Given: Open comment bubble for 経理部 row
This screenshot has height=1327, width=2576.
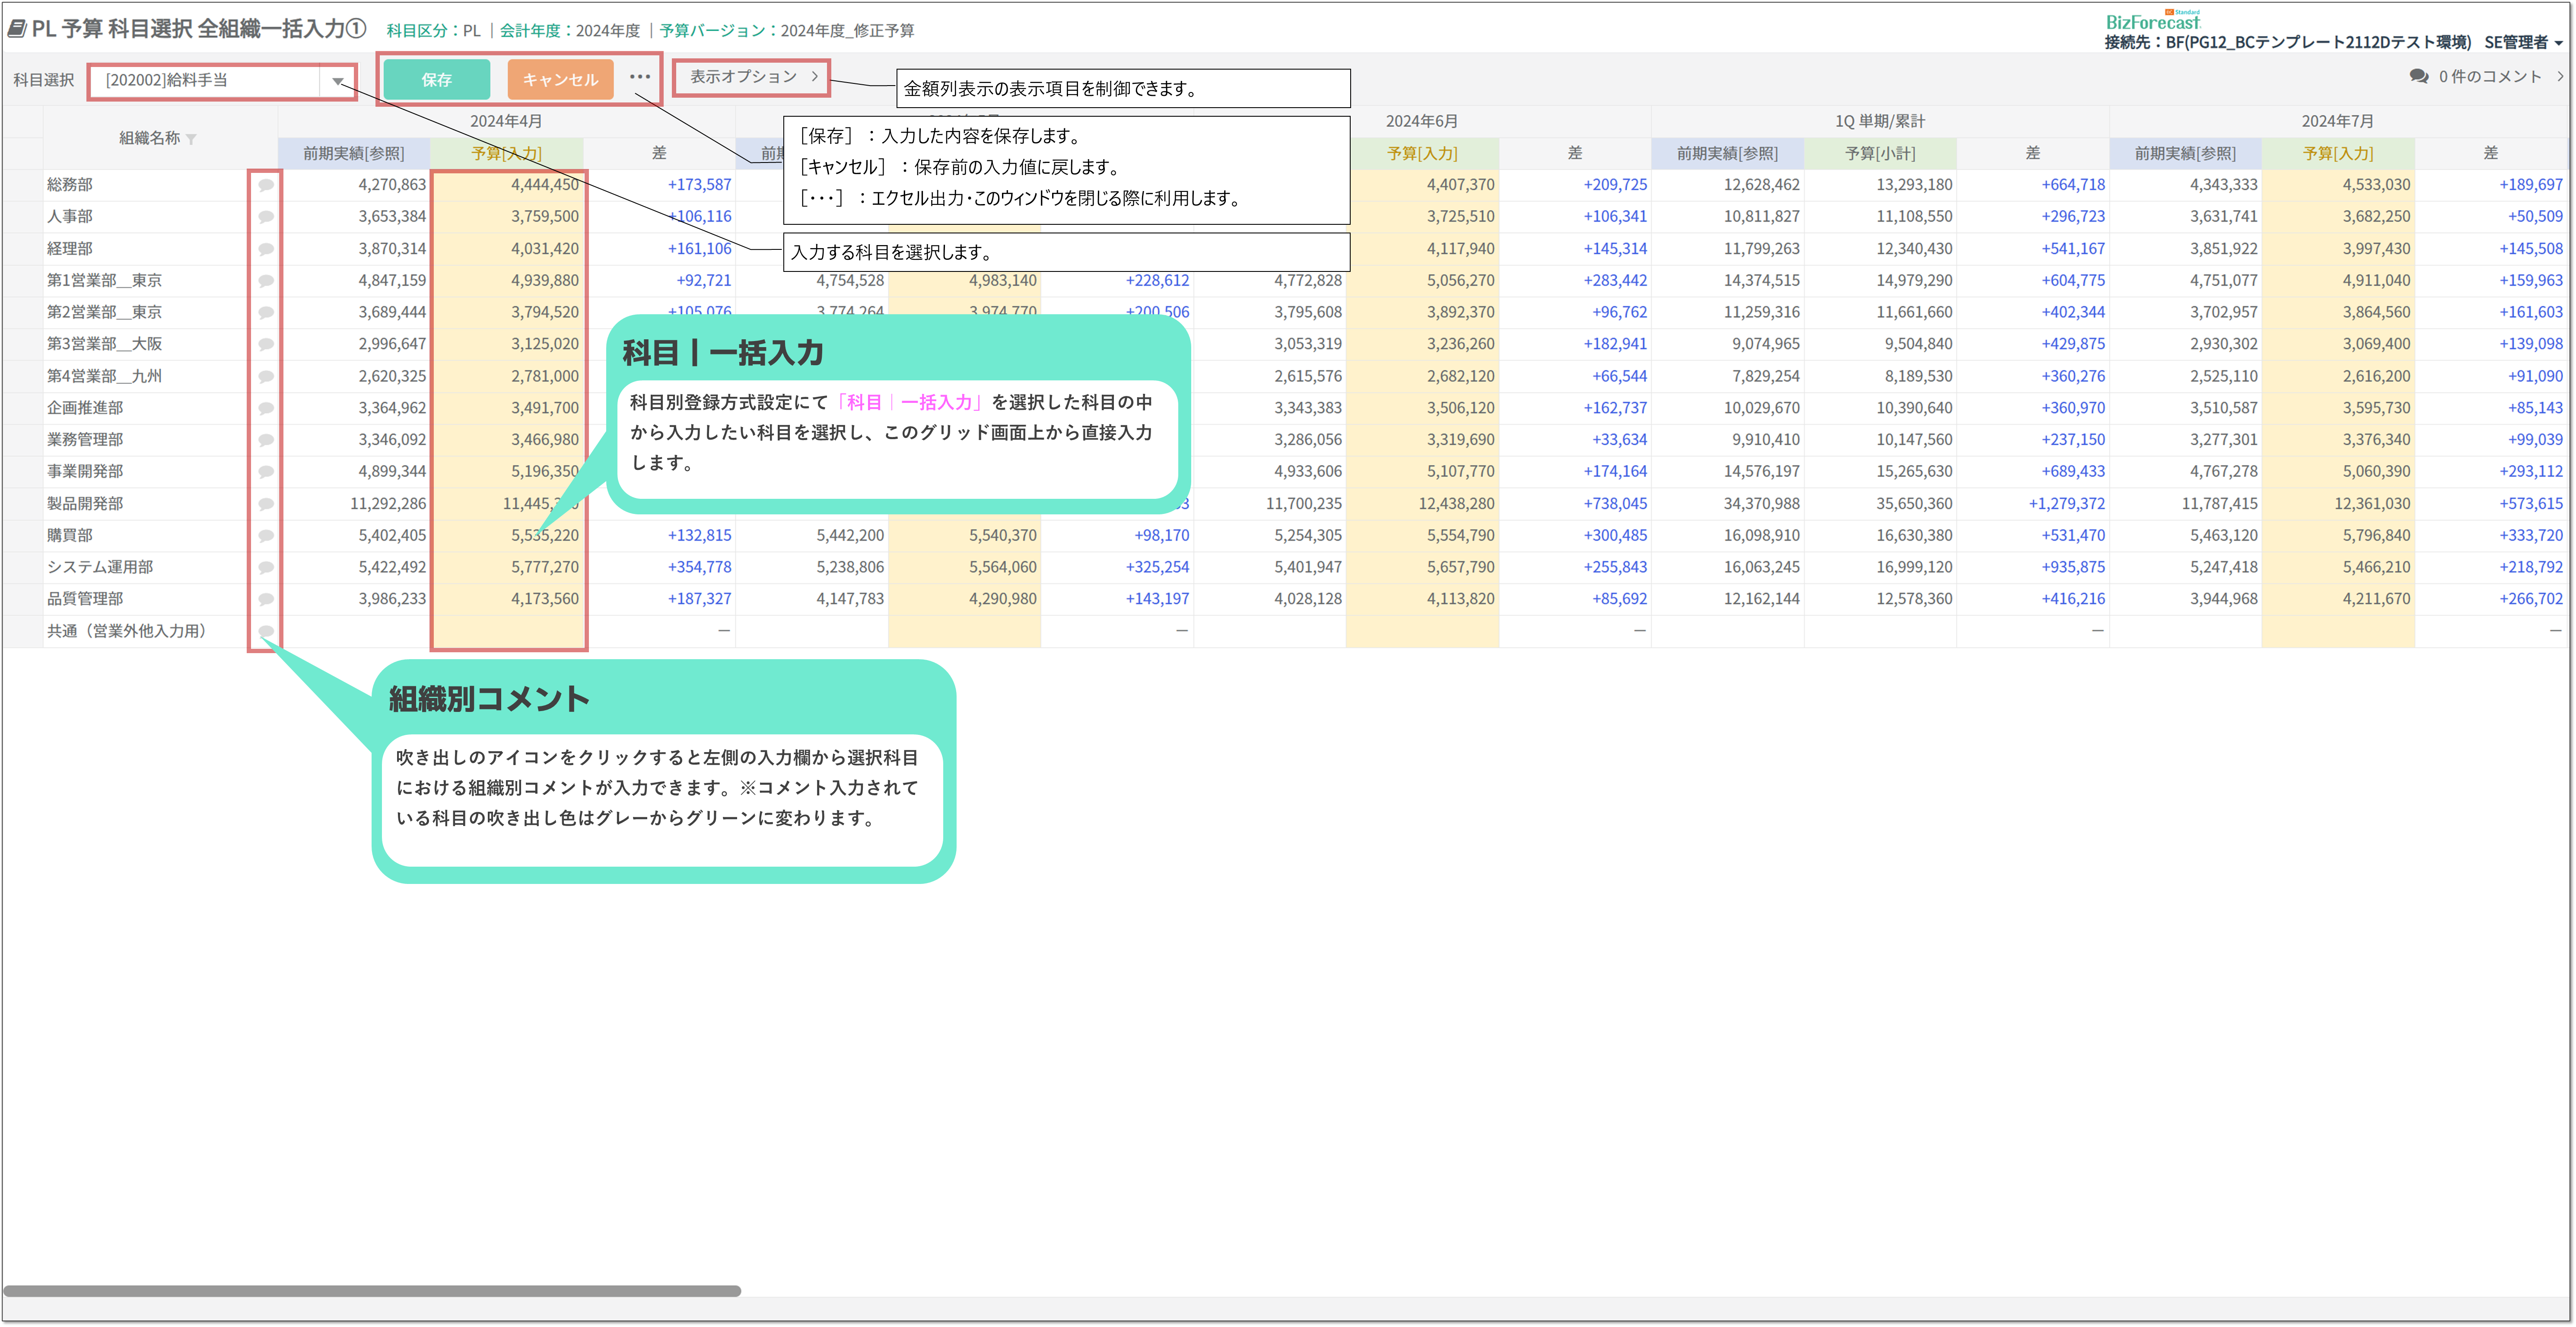Looking at the screenshot, I should click(266, 249).
